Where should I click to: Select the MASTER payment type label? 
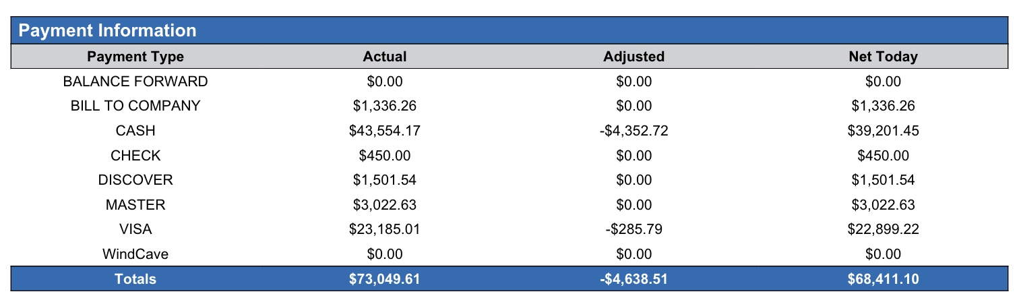[x=135, y=205]
